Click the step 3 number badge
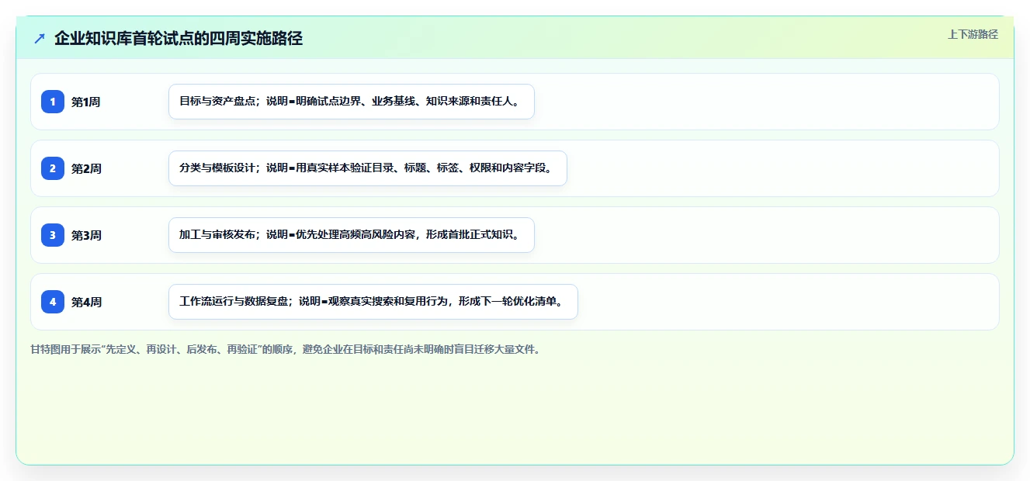The width and height of the screenshot is (1030, 481). click(53, 235)
